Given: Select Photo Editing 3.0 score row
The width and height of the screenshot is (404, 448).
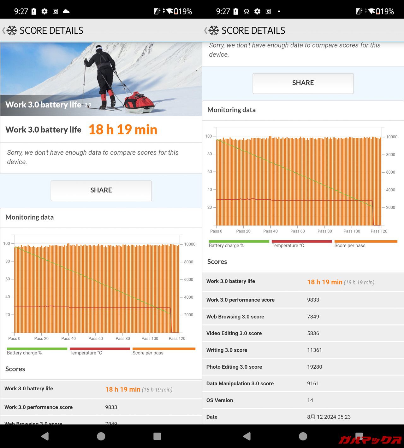Looking at the screenshot, I should 303,367.
